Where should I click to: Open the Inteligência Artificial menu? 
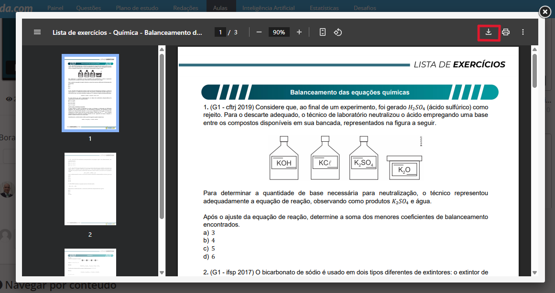point(268,8)
